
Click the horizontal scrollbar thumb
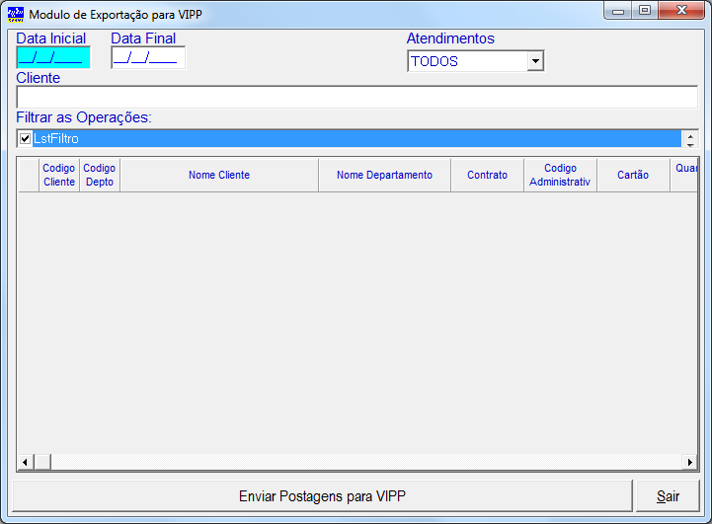(x=42, y=462)
